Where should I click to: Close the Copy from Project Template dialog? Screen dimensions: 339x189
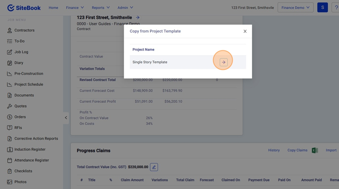coord(245,31)
